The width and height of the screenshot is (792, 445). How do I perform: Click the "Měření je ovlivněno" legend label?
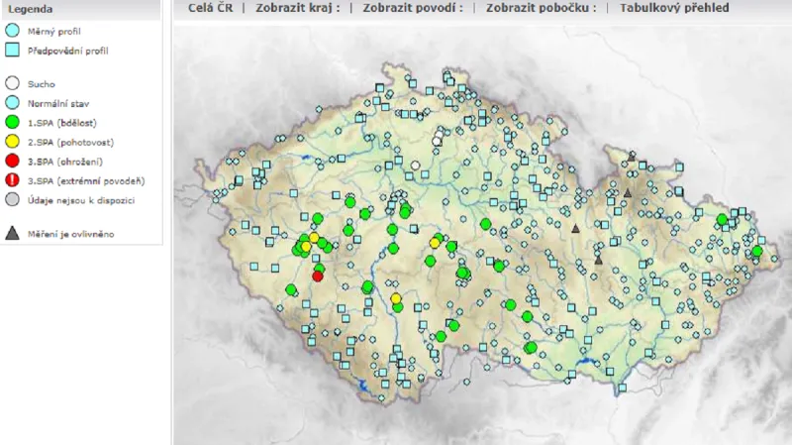pos(70,234)
